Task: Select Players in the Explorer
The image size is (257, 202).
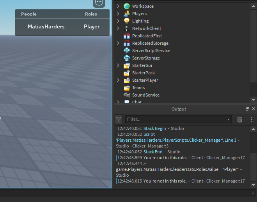Action: [x=139, y=14]
